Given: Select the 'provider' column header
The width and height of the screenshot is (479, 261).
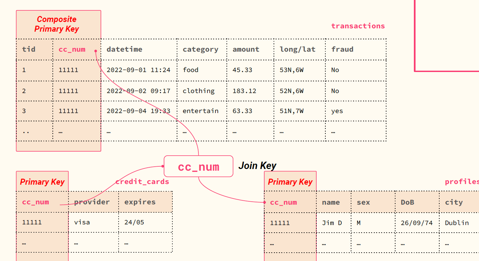Looking at the screenshot, I should point(92,202).
